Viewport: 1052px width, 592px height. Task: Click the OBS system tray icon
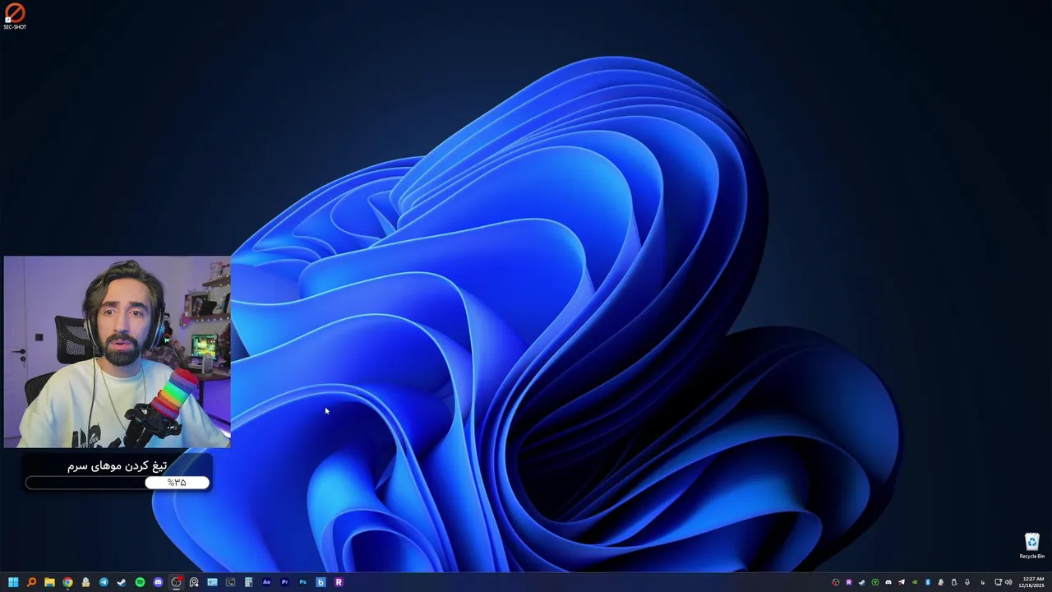coord(836,582)
